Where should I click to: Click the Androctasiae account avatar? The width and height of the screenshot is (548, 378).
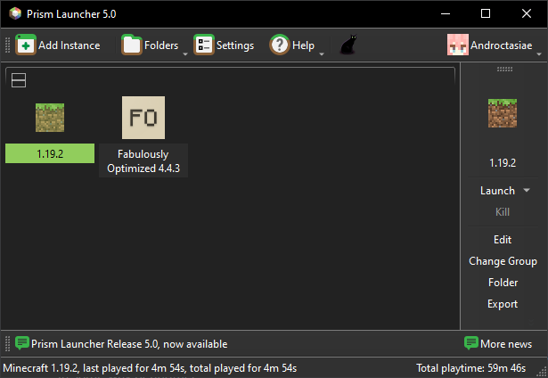(x=457, y=45)
